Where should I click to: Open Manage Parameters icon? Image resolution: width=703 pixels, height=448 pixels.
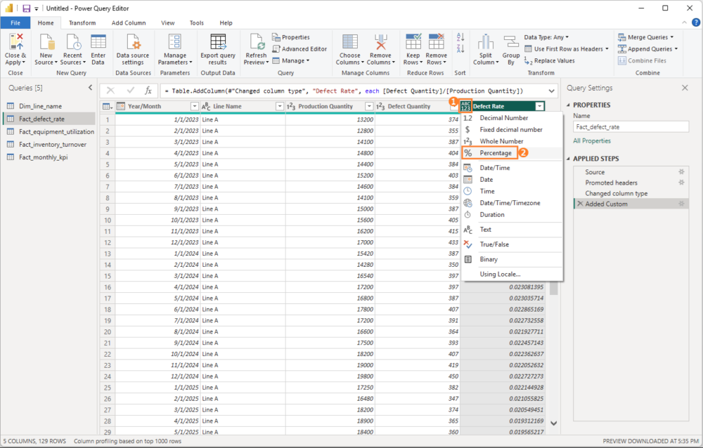click(x=175, y=42)
